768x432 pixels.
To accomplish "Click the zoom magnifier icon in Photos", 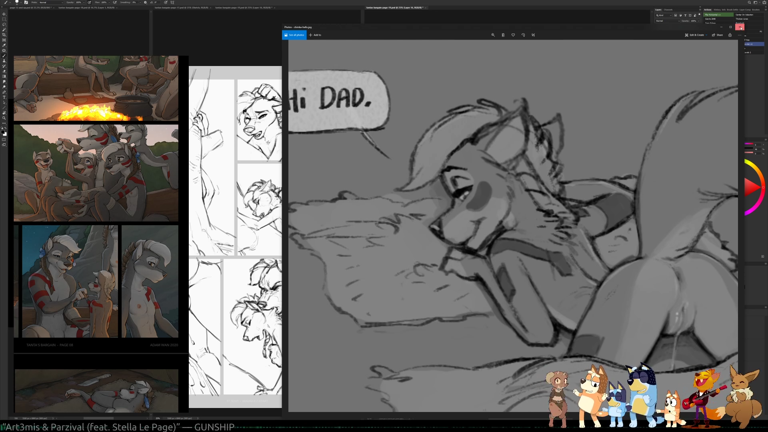I will (493, 35).
